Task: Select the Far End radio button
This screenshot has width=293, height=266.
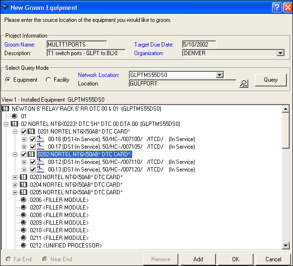Action: click(9, 259)
